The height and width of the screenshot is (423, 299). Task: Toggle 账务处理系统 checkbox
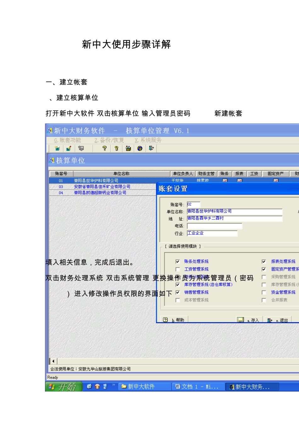[x=178, y=262]
